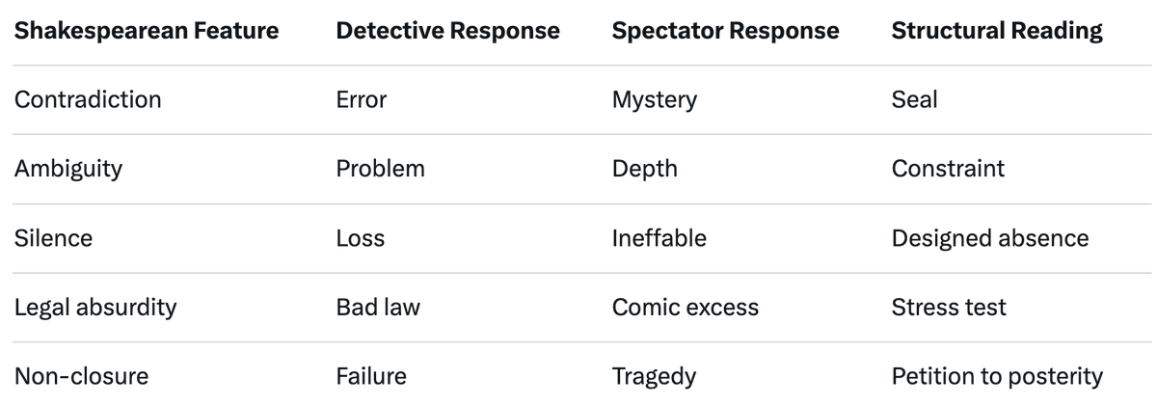Click the Shakespearean Feature column header
1157x405 pixels.
(147, 31)
